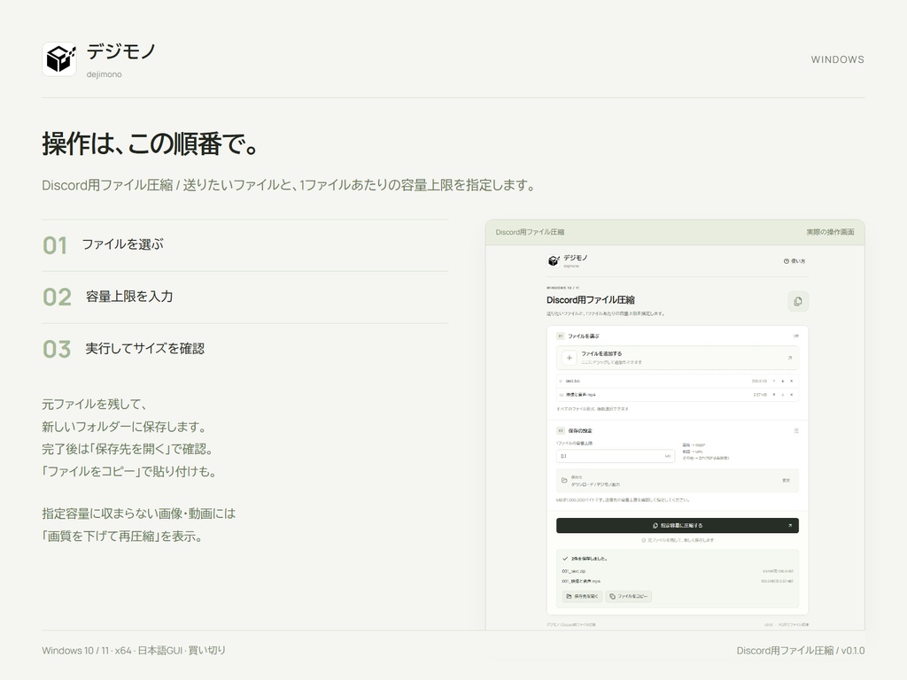Click the options icon beside the 保存の設定 header
Image resolution: width=907 pixels, height=680 pixels.
tap(796, 431)
